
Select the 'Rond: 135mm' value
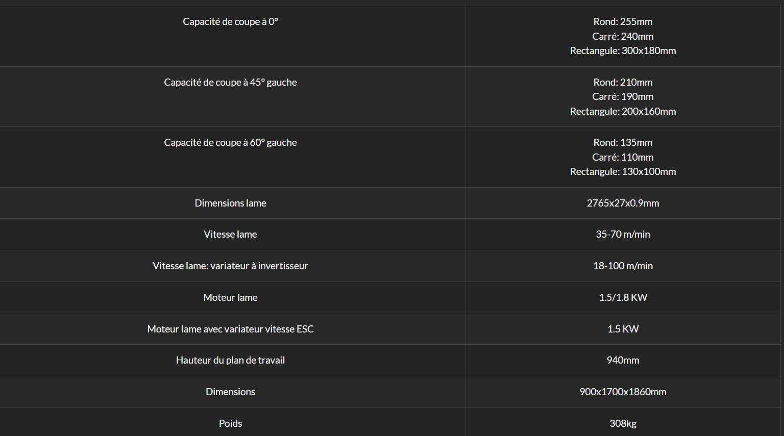click(x=623, y=143)
